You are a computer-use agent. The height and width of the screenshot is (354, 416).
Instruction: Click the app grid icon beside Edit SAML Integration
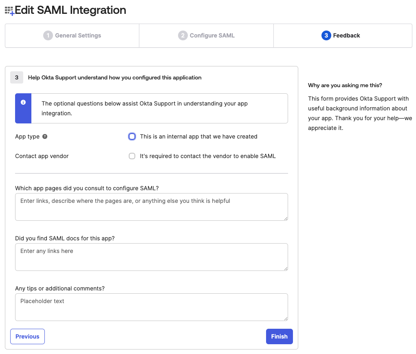pos(9,11)
